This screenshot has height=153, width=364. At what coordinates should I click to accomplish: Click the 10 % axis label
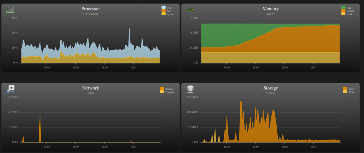(15, 48)
